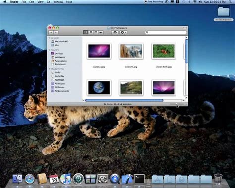
Task: Open the Edit menu
Action: tap(32, 2)
